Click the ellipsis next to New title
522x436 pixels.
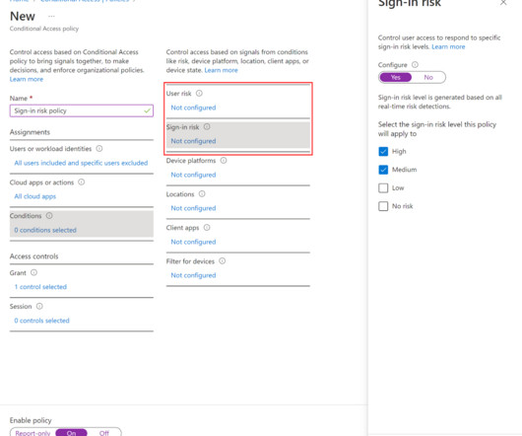pos(51,16)
